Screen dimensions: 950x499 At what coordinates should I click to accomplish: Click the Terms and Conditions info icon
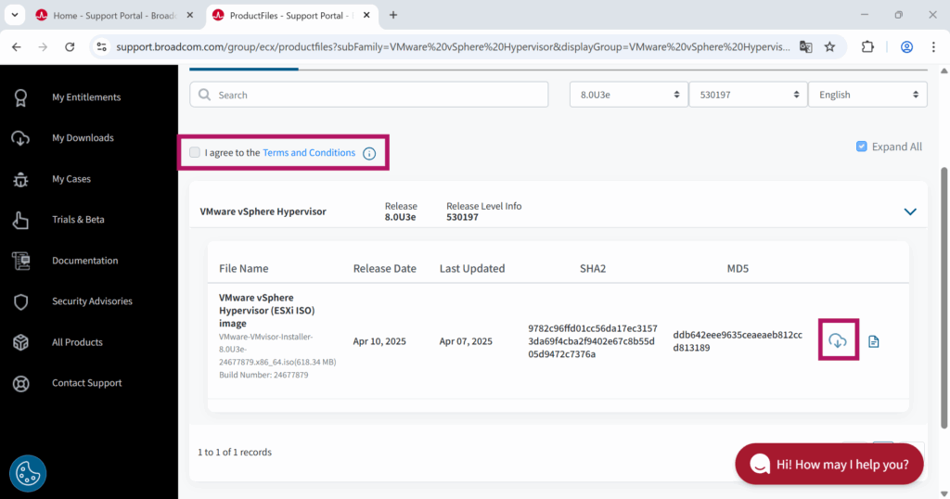point(369,153)
